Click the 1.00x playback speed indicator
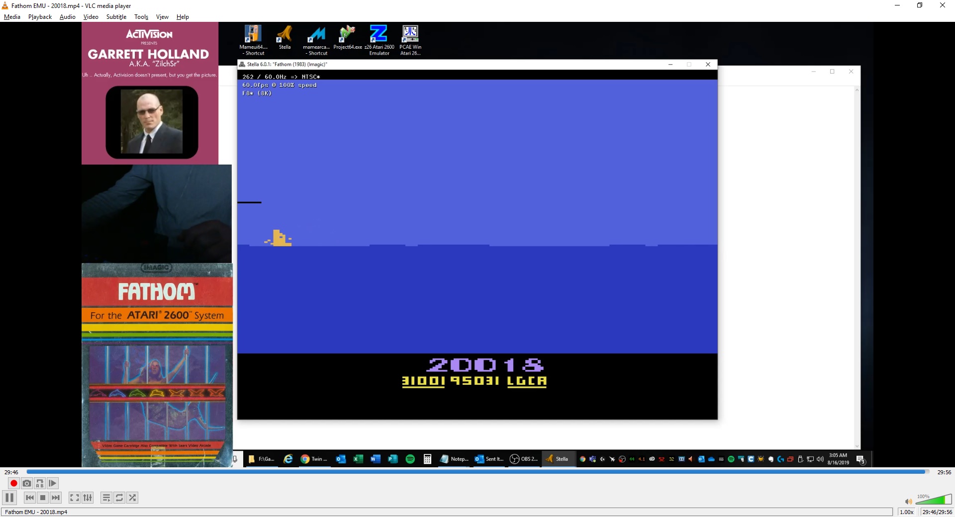955x517 pixels. (906, 512)
